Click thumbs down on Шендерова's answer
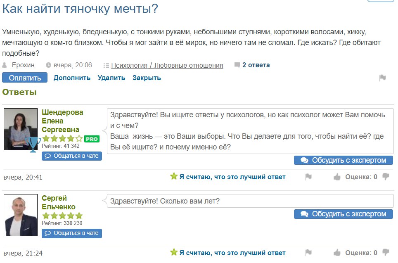Viewport: 398px width, 263px height. pos(386,176)
